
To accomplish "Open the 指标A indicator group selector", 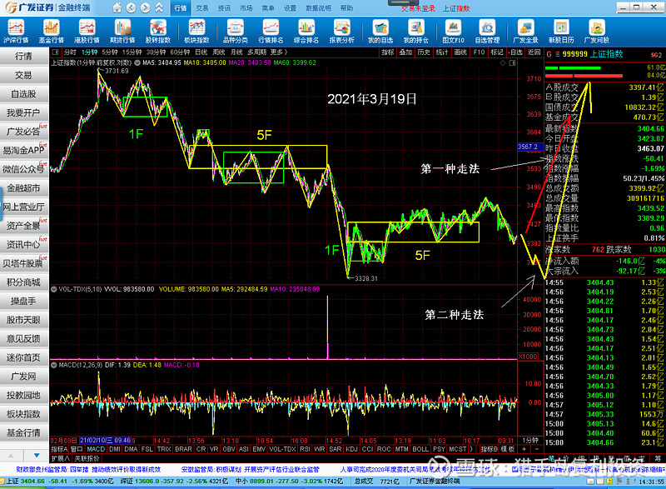I will [x=59, y=449].
